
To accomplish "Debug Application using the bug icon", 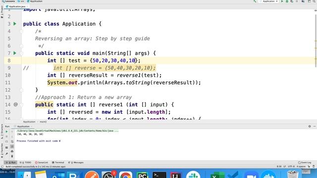I will tap(287, 1).
